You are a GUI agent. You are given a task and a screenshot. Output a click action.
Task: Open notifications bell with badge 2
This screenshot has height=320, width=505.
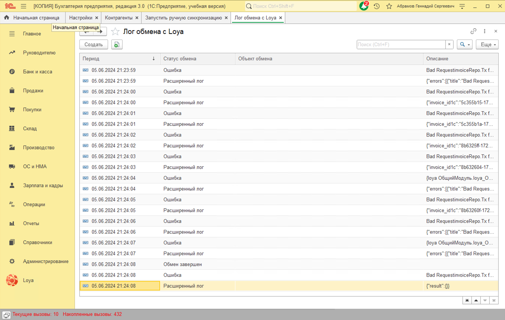click(x=363, y=6)
